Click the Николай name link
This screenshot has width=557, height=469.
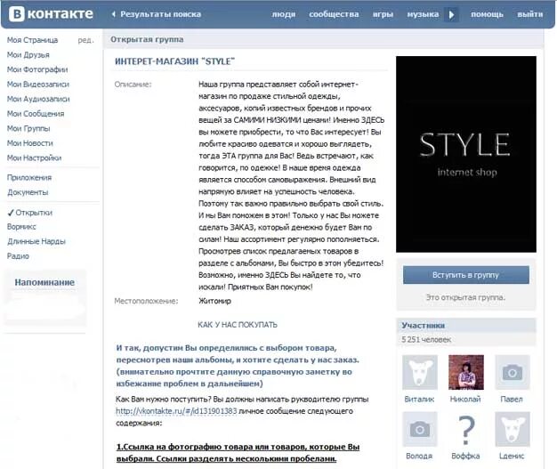[x=465, y=400]
